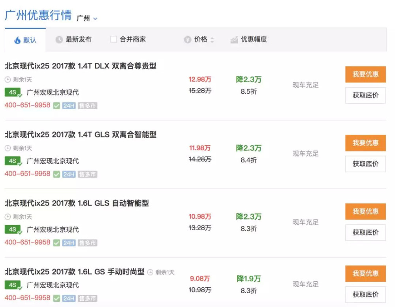This screenshot has width=395, height=307.
Task: Open the 广州宏现北京现代 dealer link in the fourth listing
Action: tap(53, 285)
